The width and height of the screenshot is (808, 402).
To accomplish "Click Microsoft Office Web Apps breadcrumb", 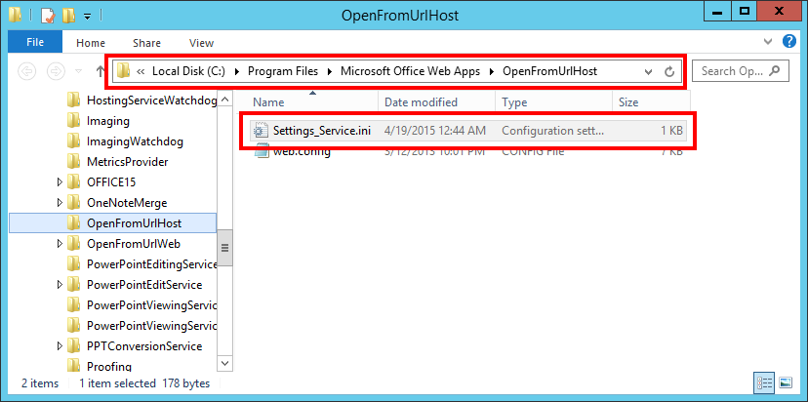I will click(x=410, y=71).
